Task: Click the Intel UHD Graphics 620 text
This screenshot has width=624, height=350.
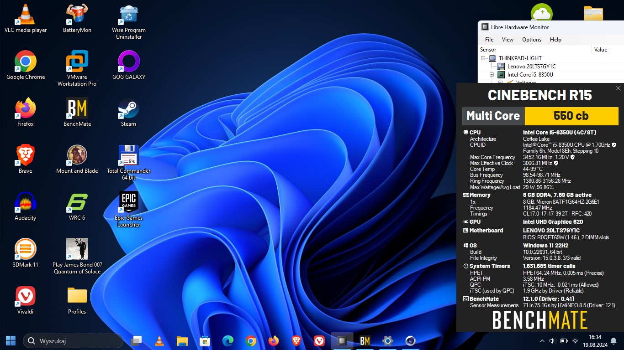Action: pyautogui.click(x=553, y=222)
